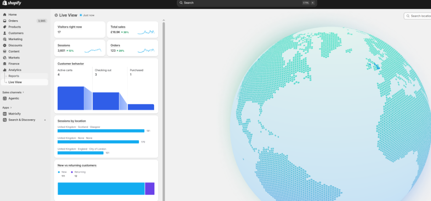Open the Visitors right now card
The width and height of the screenshot is (431, 201).
(80, 29)
